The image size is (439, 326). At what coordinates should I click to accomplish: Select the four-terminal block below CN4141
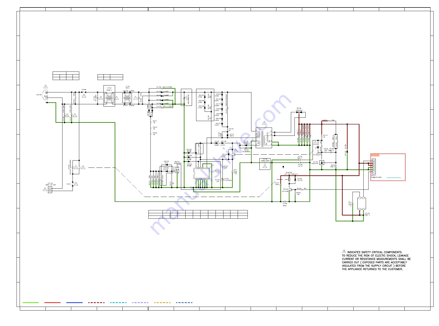tap(361, 204)
